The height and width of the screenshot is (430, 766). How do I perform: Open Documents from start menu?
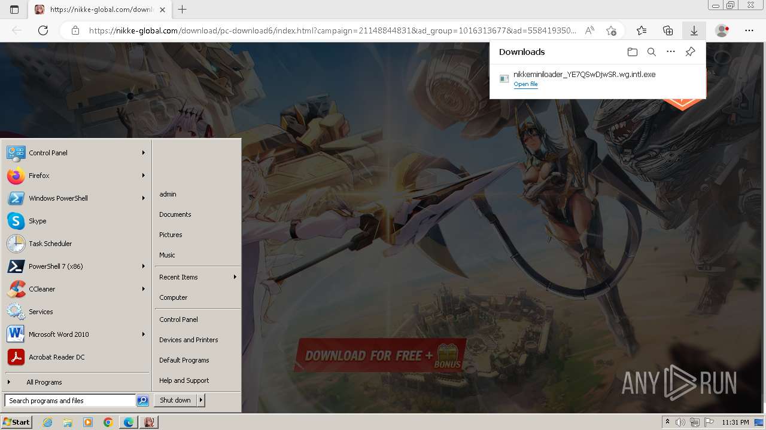(x=175, y=214)
